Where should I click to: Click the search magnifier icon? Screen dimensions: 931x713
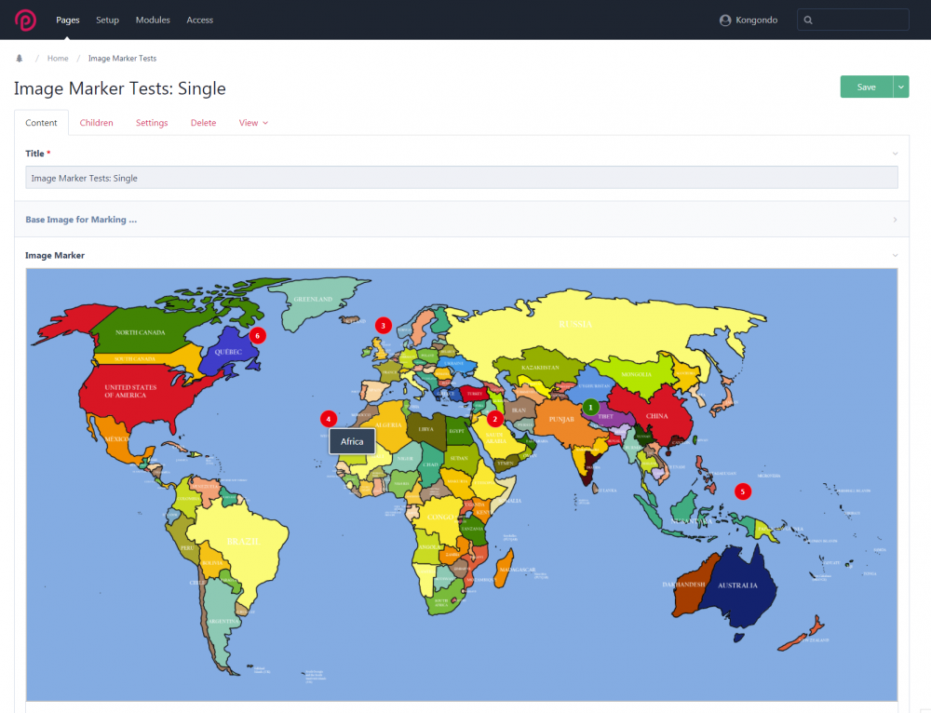(x=808, y=20)
